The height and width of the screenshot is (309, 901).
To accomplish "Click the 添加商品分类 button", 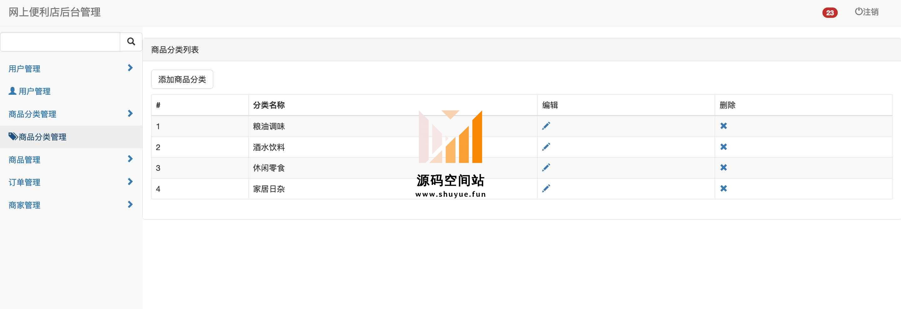I will pyautogui.click(x=182, y=79).
